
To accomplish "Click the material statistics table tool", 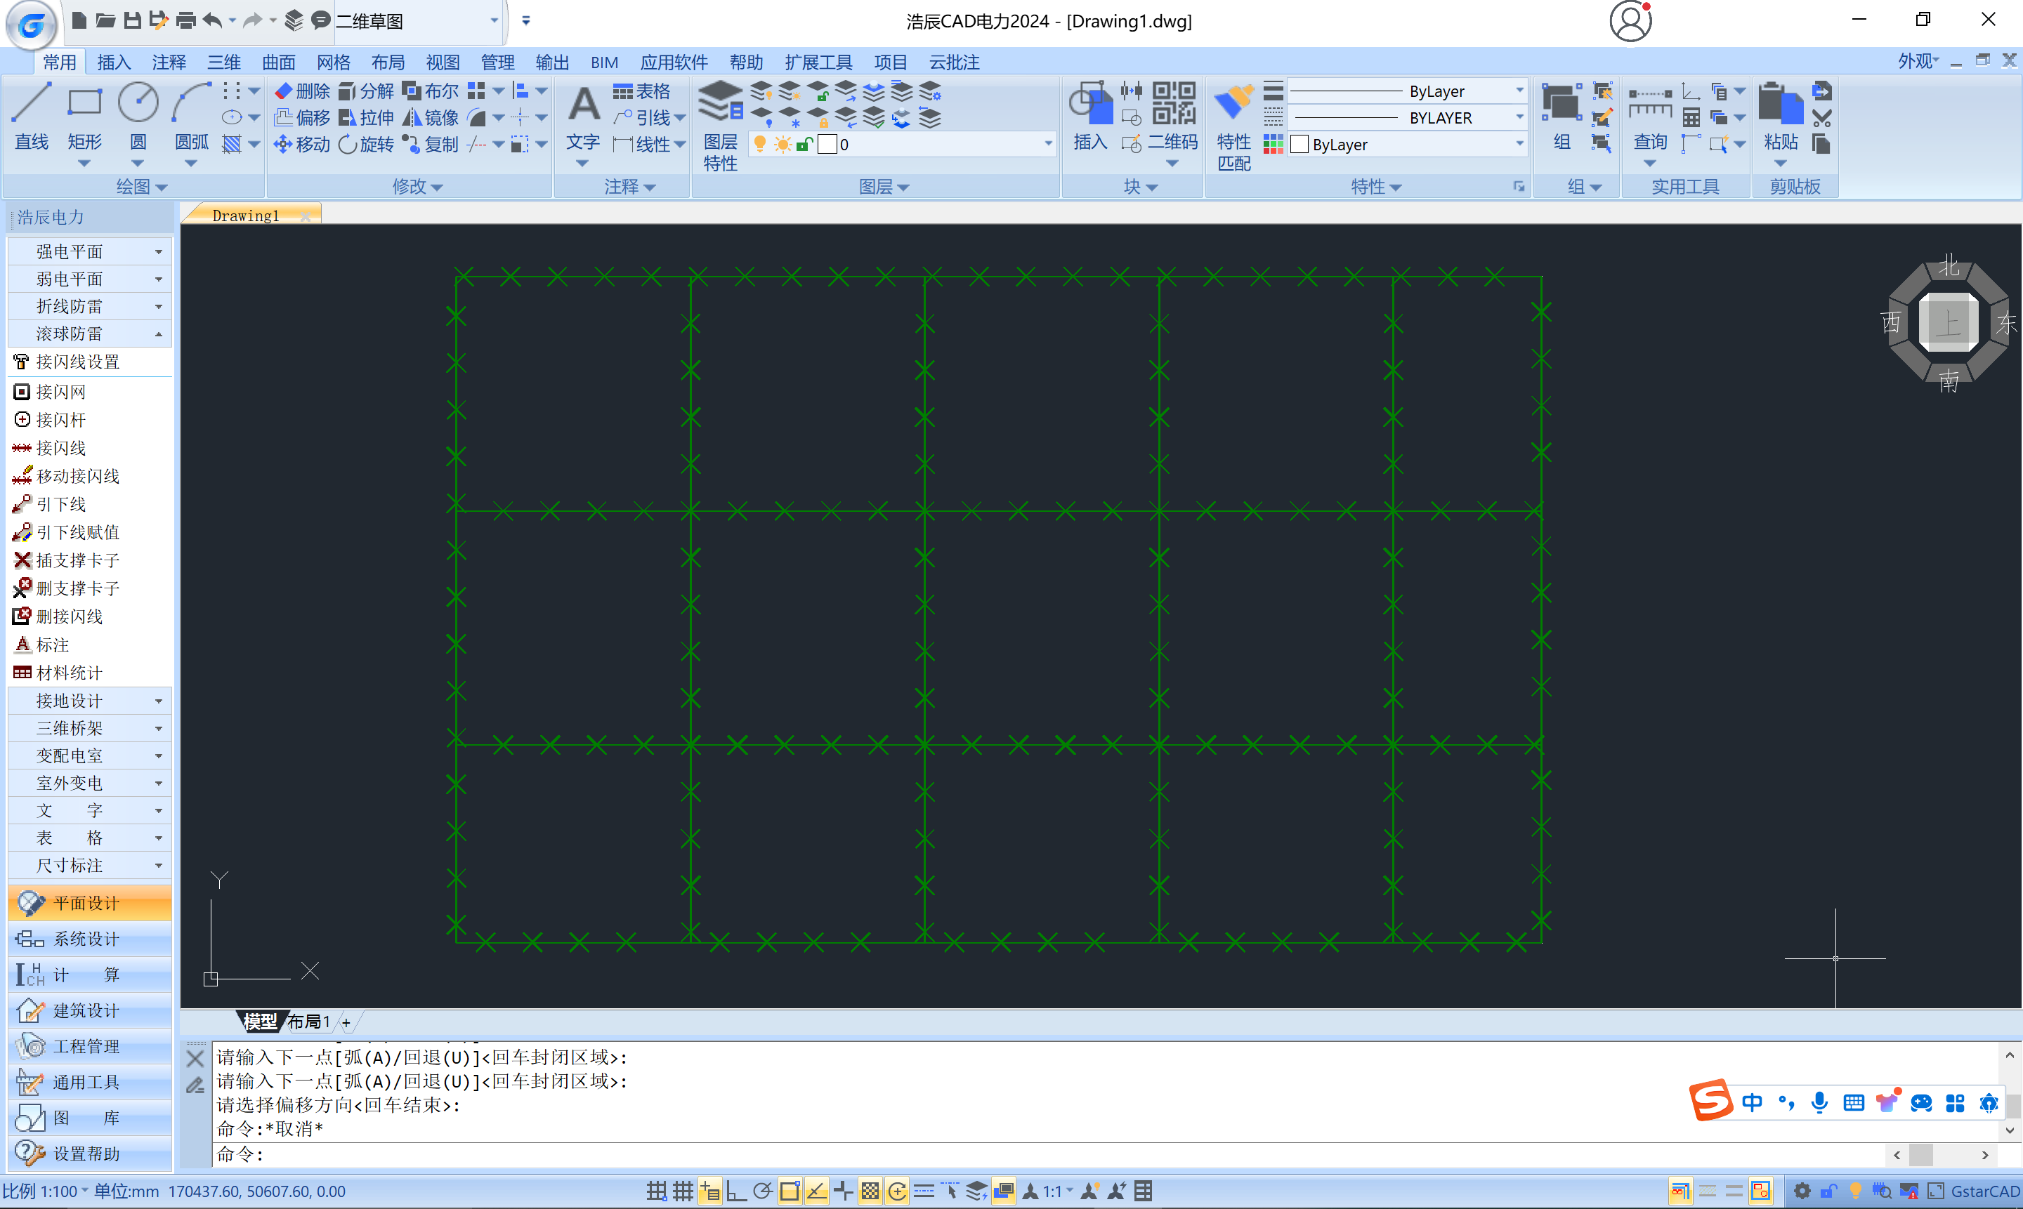I will coord(68,673).
